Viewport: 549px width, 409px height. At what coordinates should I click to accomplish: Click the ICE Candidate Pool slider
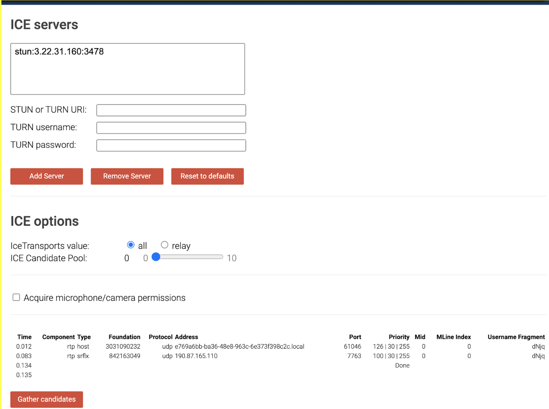point(188,257)
